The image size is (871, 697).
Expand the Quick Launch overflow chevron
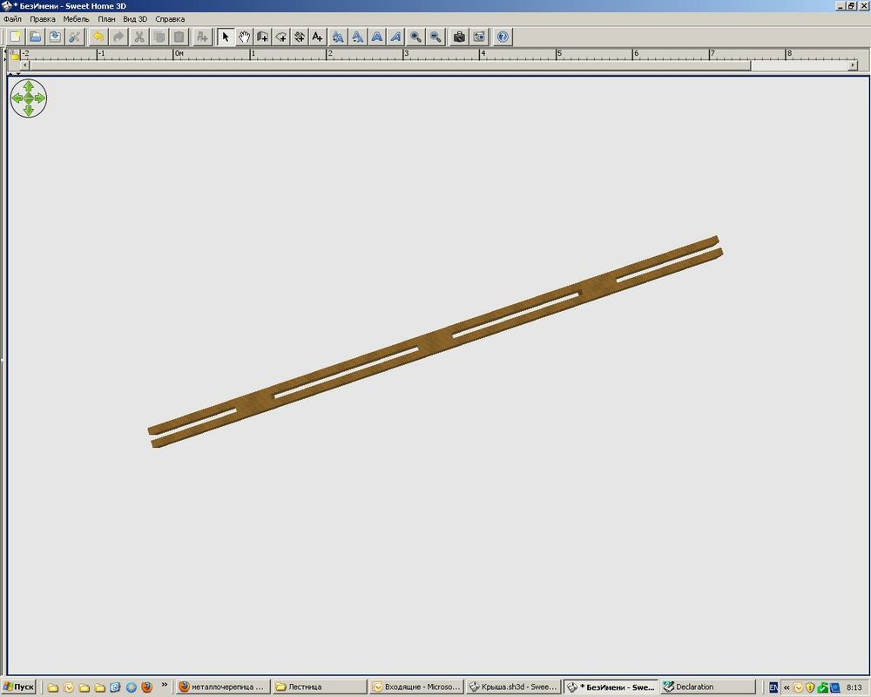[164, 686]
